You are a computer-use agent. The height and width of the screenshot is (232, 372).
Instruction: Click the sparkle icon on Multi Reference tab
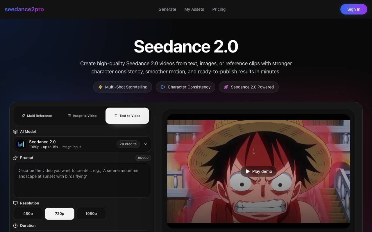coord(24,116)
